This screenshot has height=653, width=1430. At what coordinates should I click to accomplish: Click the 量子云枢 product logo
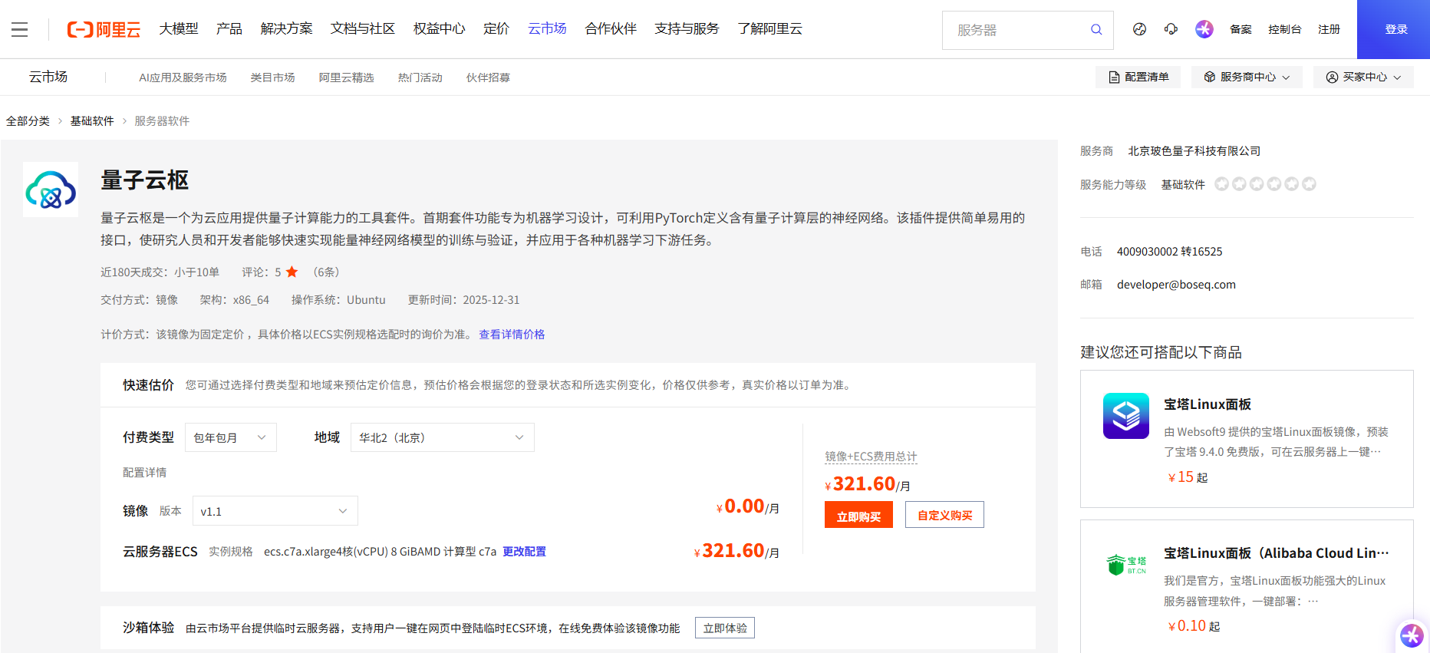pyautogui.click(x=51, y=190)
